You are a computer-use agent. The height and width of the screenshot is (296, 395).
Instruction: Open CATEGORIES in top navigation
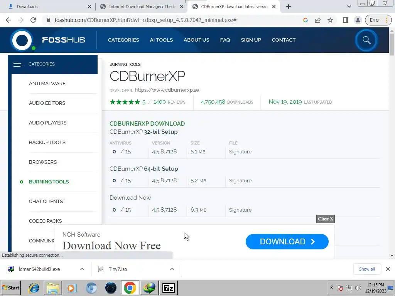coord(123,40)
